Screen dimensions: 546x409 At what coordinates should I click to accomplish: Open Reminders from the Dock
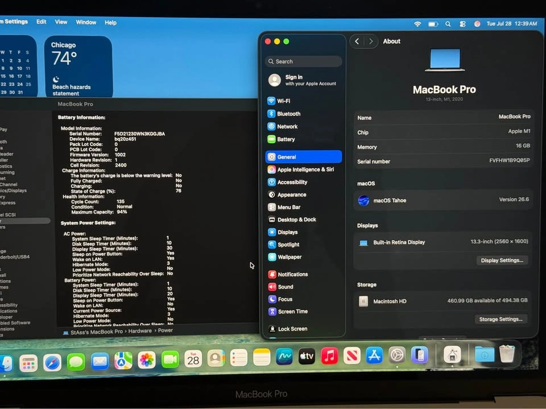239,358
